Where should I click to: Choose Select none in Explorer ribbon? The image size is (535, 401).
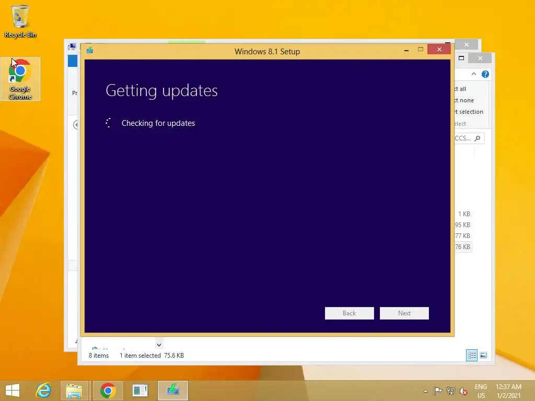464,100
